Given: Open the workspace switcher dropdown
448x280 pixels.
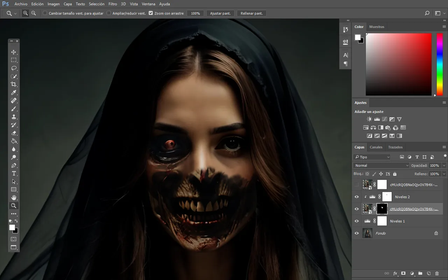Looking at the screenshot, I should pyautogui.click(x=439, y=13).
